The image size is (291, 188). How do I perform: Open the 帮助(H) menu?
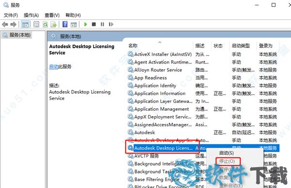(73, 15)
